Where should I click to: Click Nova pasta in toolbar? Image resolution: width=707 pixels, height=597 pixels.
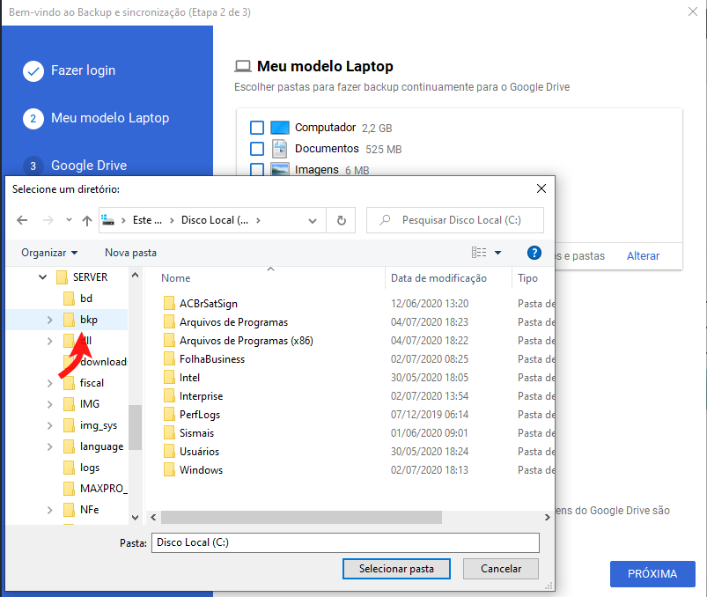[130, 253]
